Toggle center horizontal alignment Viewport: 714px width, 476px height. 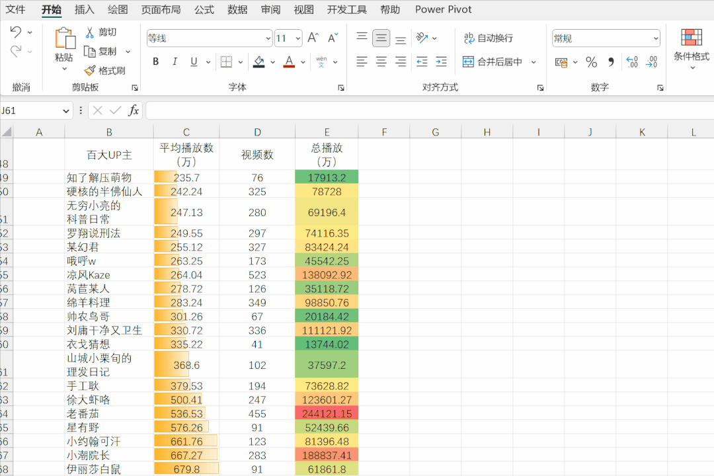pyautogui.click(x=381, y=61)
